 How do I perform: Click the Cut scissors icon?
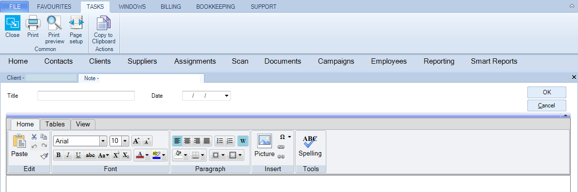coord(34,137)
